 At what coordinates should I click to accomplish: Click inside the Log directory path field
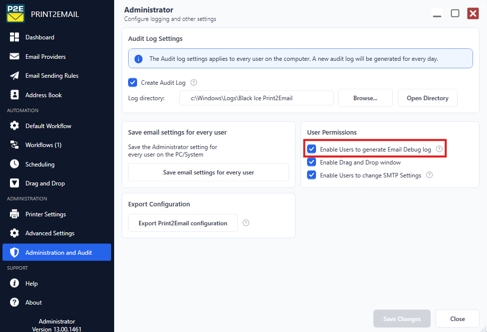[x=257, y=98]
